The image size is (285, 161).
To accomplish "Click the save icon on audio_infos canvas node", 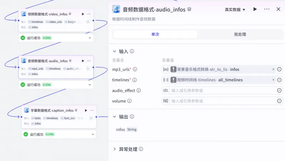I will (x=70, y=61).
